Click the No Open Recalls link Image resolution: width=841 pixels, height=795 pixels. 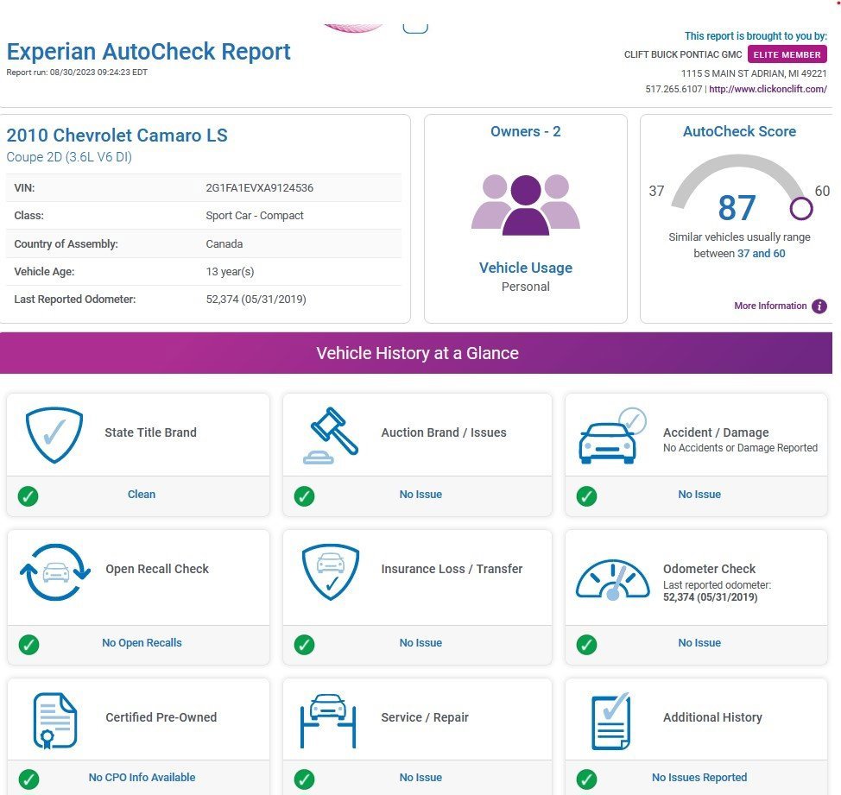pyautogui.click(x=142, y=643)
